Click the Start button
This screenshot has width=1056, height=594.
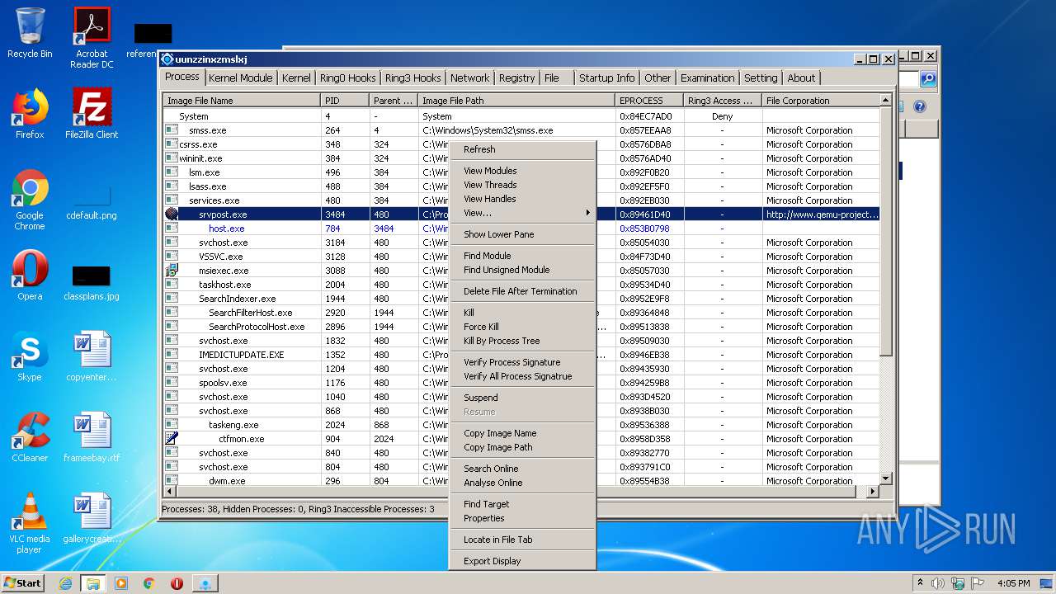(x=23, y=582)
